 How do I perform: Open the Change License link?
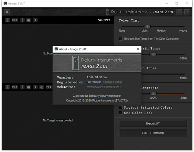coord(113,82)
